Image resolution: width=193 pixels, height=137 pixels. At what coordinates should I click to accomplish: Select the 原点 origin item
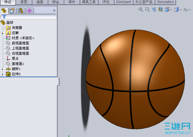click(15, 59)
